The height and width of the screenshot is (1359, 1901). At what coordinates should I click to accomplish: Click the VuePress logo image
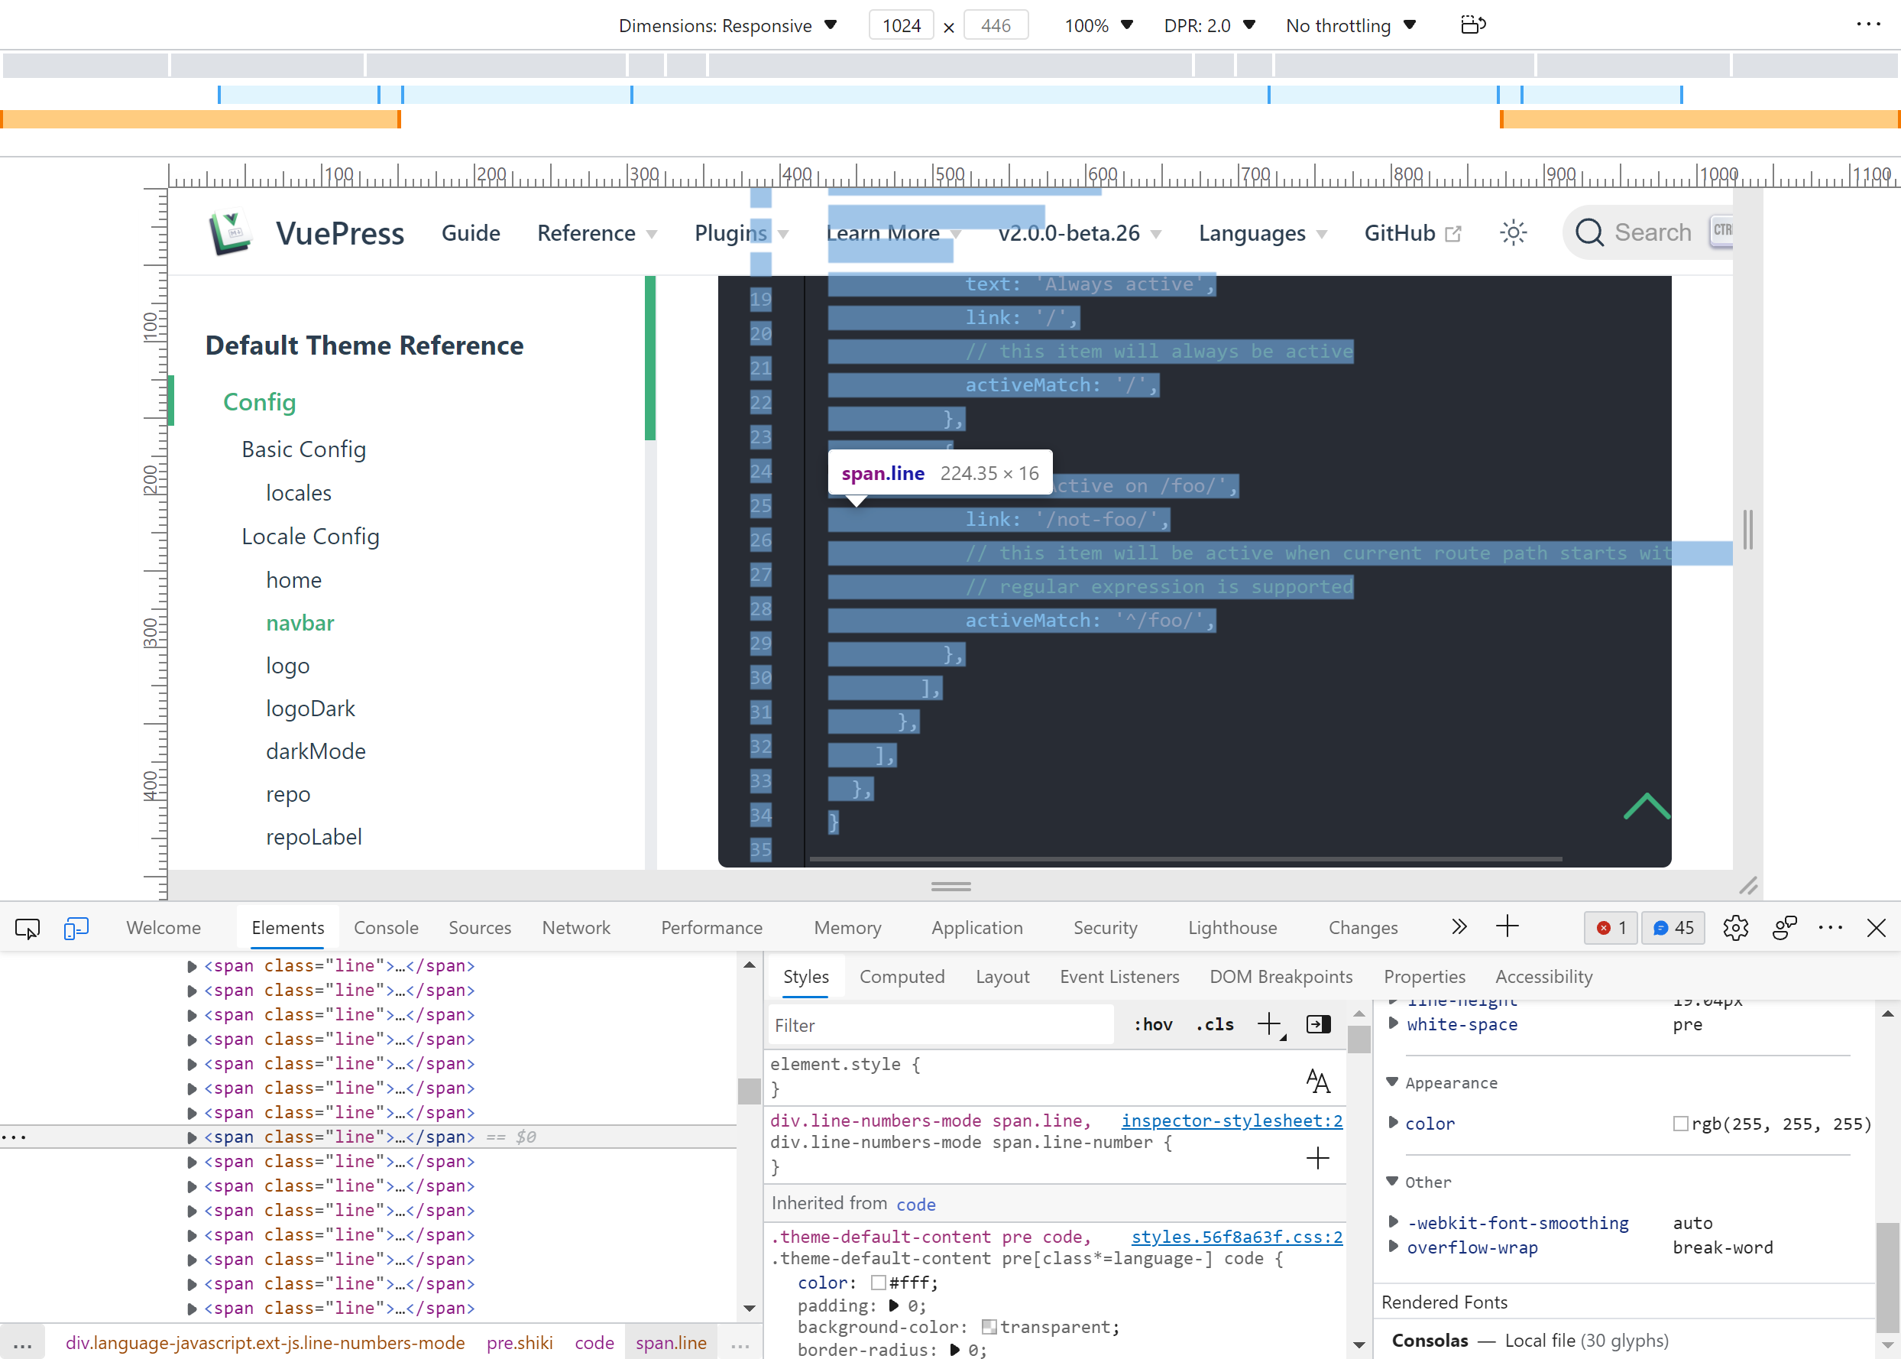coord(230,232)
